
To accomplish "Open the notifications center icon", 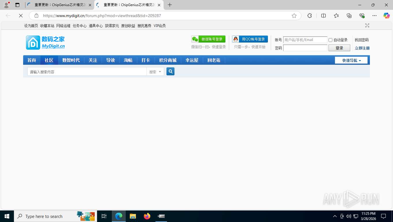I will 383,216.
